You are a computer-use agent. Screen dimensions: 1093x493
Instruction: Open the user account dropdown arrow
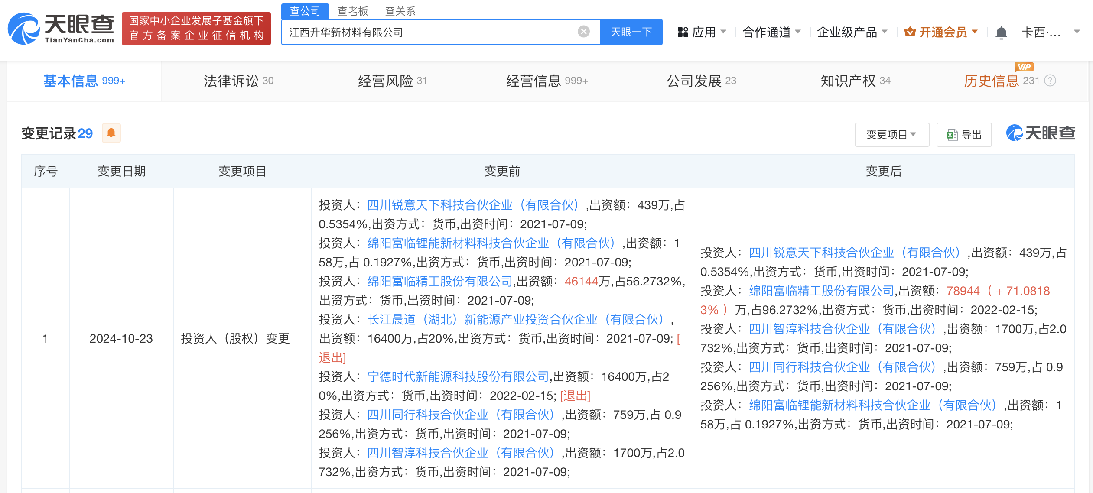click(x=1077, y=32)
